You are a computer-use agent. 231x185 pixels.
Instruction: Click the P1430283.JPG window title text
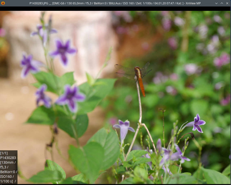(115, 3)
